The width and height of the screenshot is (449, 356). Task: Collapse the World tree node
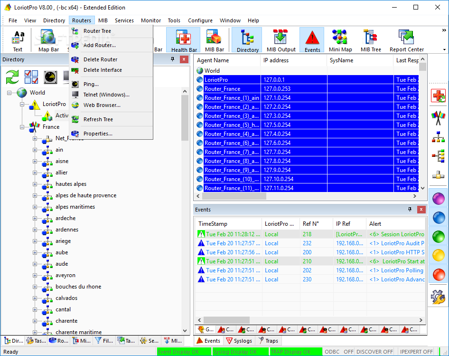click(x=9, y=93)
